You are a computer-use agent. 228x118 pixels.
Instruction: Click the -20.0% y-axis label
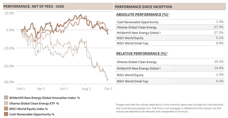click(9, 66)
